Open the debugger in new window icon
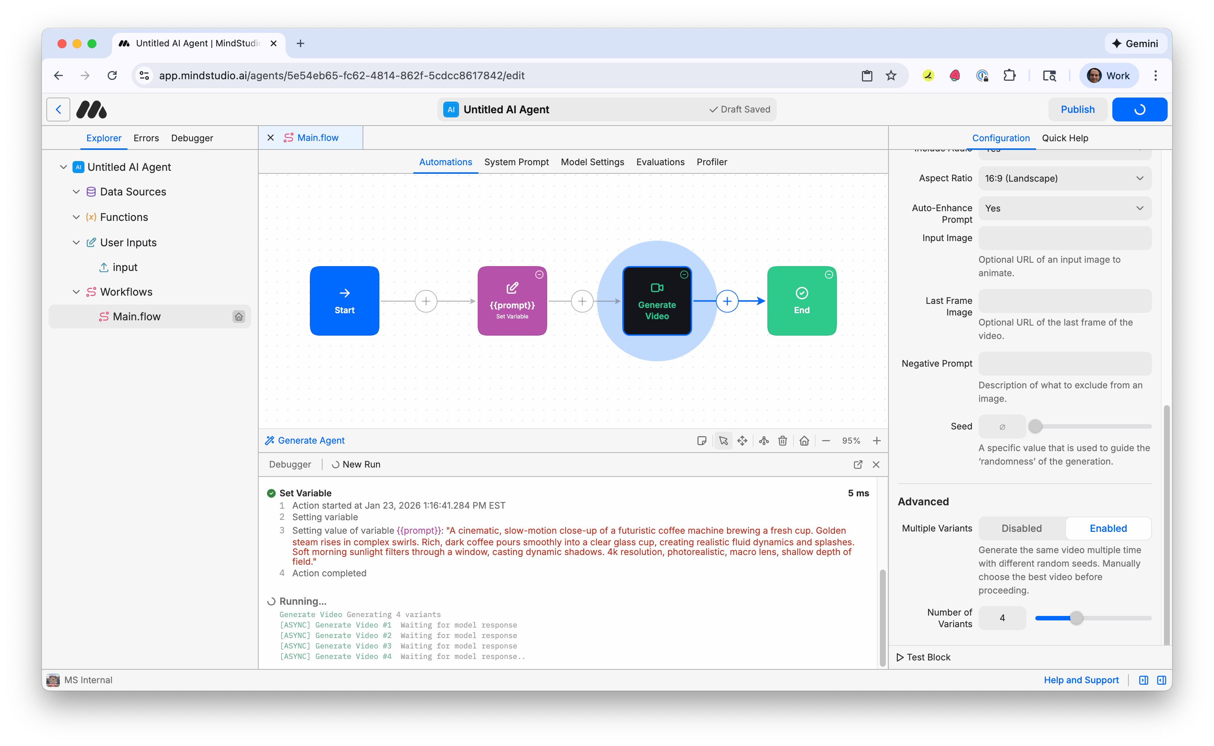1214x746 pixels. coord(858,464)
